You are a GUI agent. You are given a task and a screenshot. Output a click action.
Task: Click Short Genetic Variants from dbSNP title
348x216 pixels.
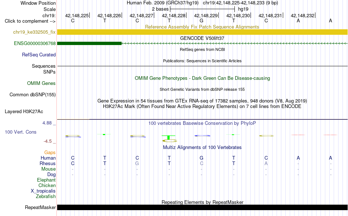[202, 89]
